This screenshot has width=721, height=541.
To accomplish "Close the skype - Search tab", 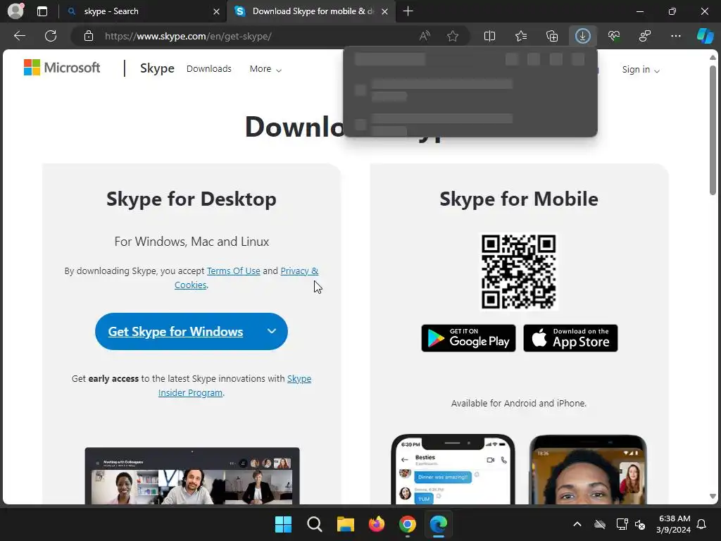I will pyautogui.click(x=216, y=11).
